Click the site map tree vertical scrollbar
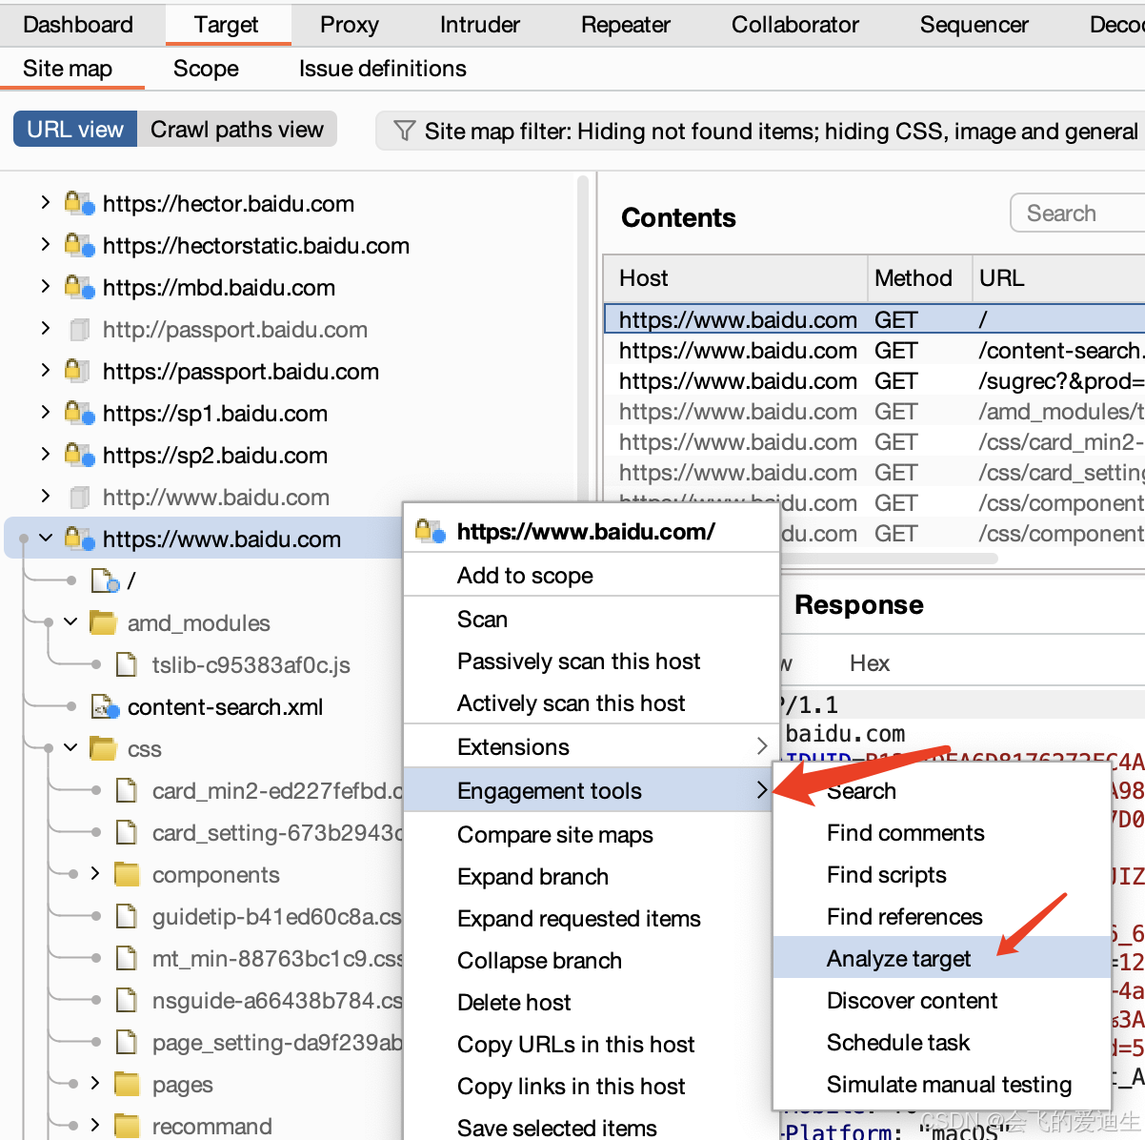The image size is (1145, 1140). point(584,338)
